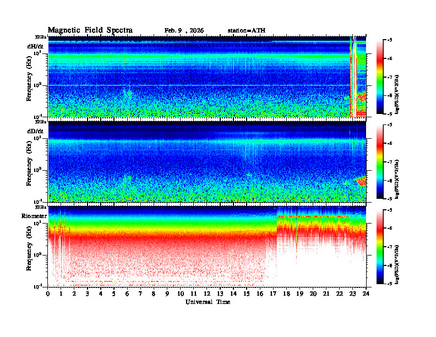Click hour tick label "4" on time axis
The width and height of the screenshot is (436, 337).
(101, 294)
